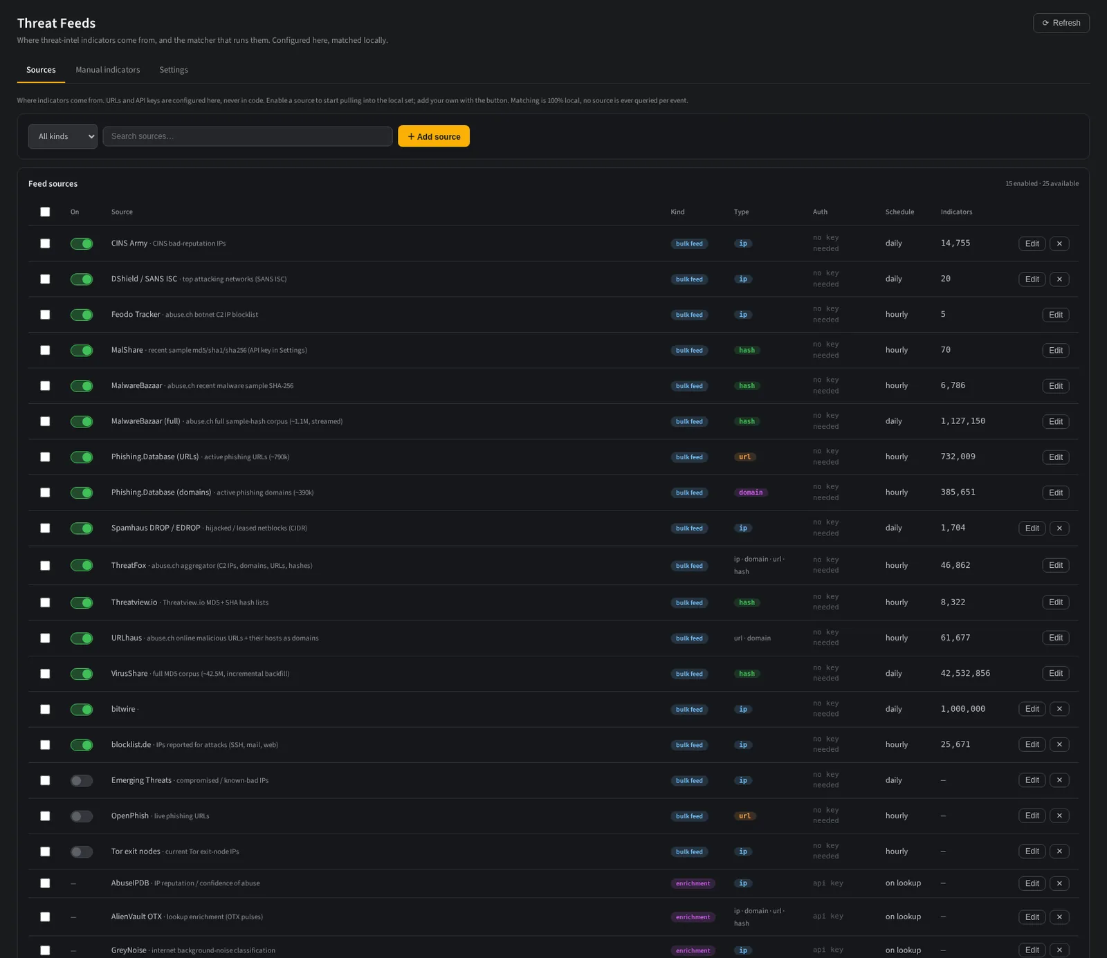Click the enrichment badge for AbuseIPDB
This screenshot has width=1107, height=958.
point(693,883)
